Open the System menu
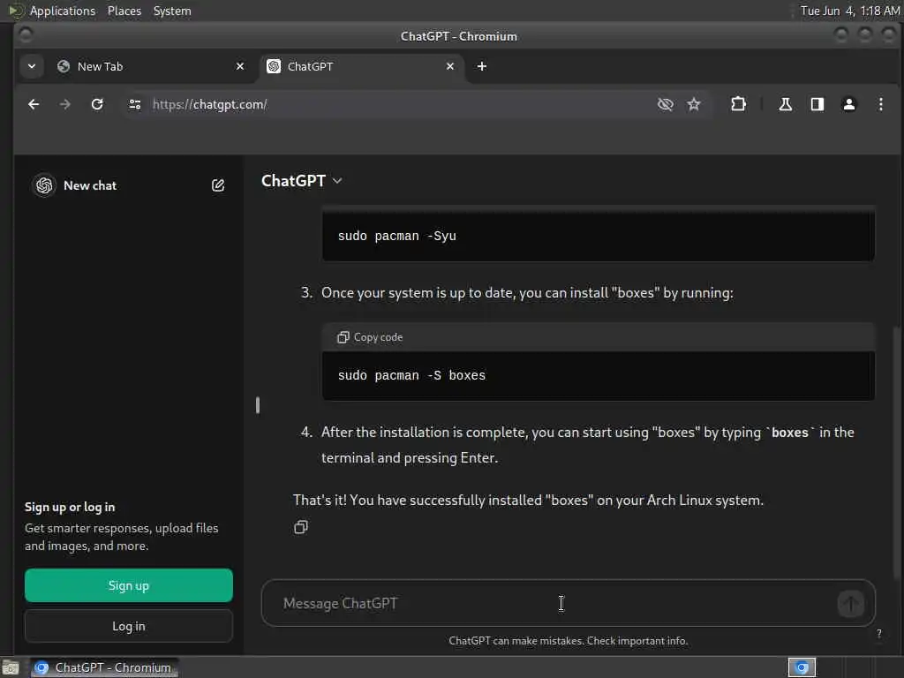This screenshot has height=678, width=904. point(172,11)
